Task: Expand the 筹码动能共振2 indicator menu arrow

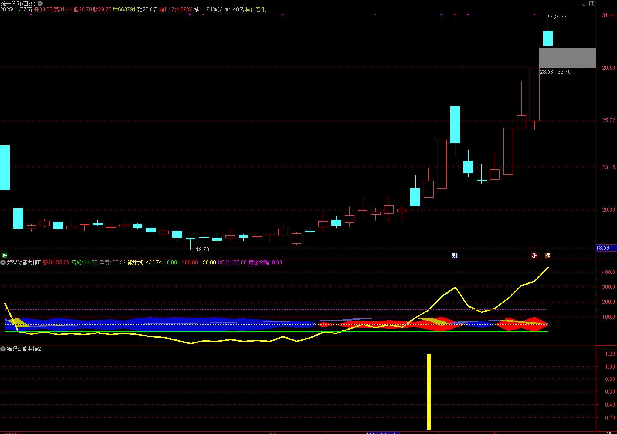Action: point(3,349)
